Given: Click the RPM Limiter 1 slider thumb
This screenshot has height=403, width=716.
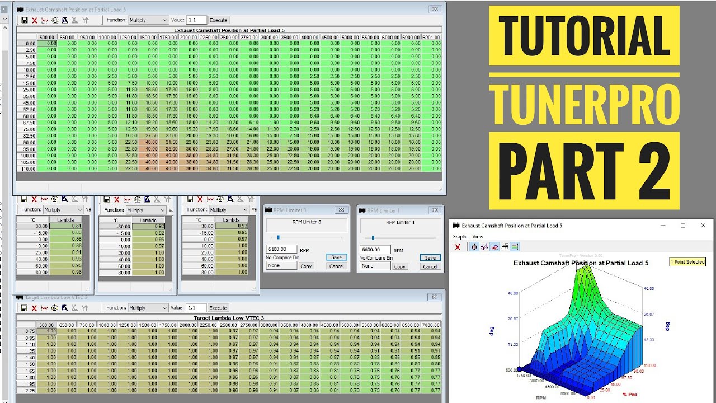Looking at the screenshot, I should pos(373,237).
